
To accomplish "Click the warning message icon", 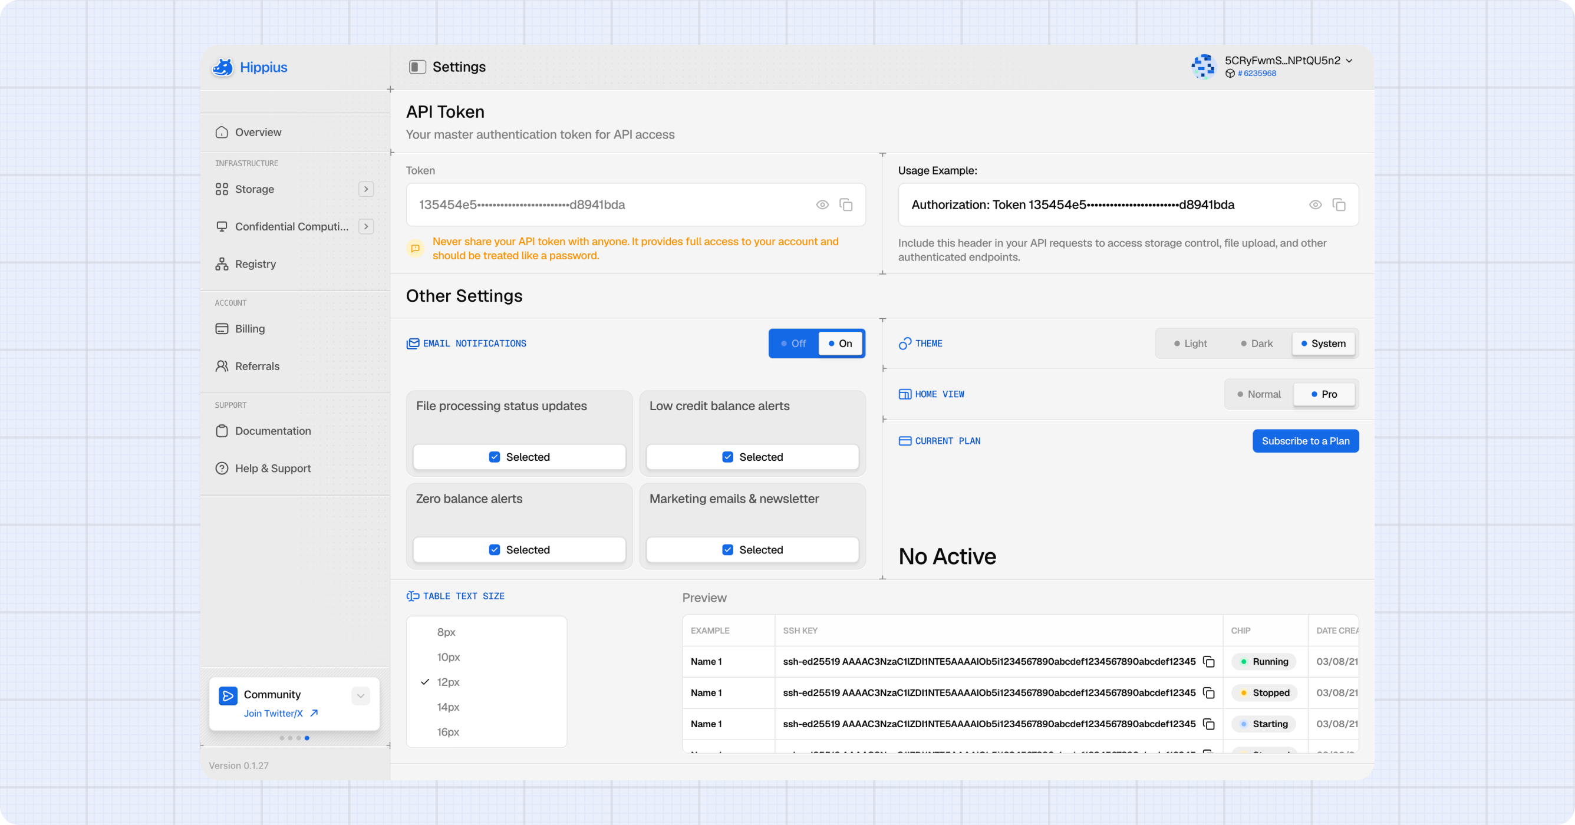I will (x=415, y=248).
